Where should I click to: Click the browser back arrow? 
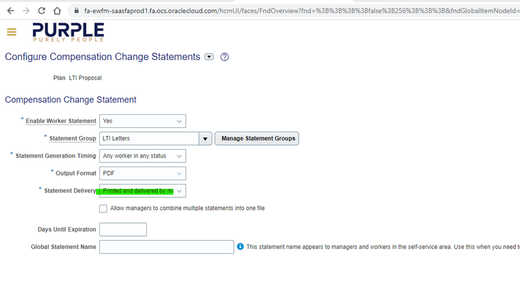[x=11, y=11]
